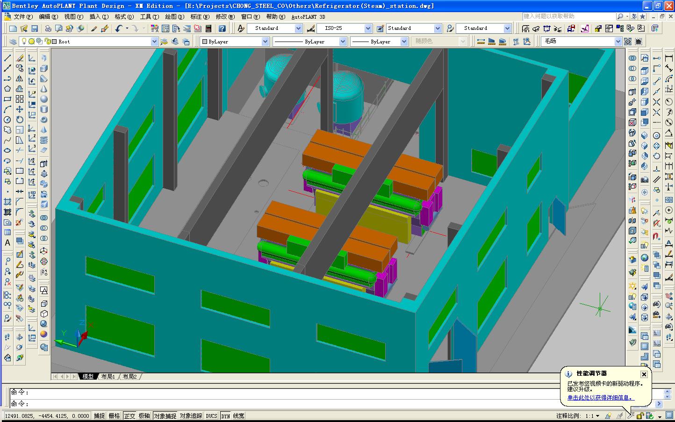The height and width of the screenshot is (422, 675).
Task: Open the 视图(V) View menu
Action: 73,17
